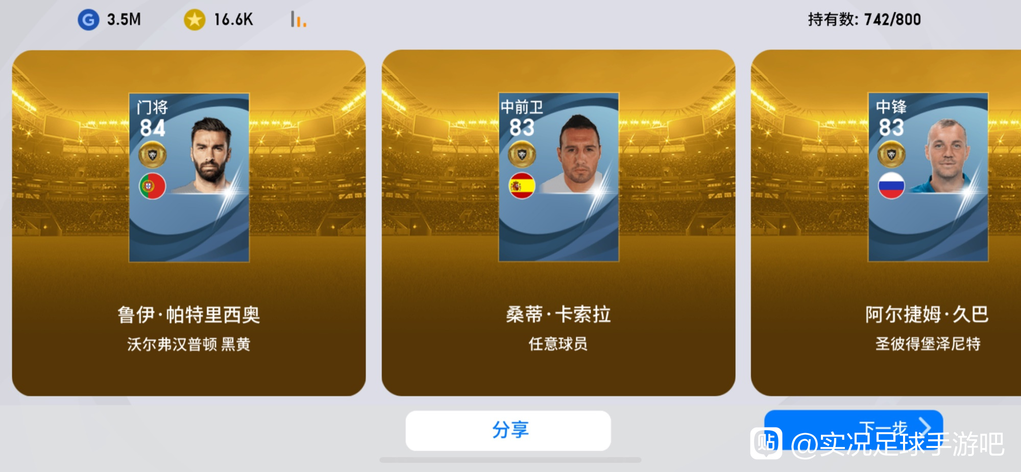Tap the gold club badge on 门将 card

(152, 155)
